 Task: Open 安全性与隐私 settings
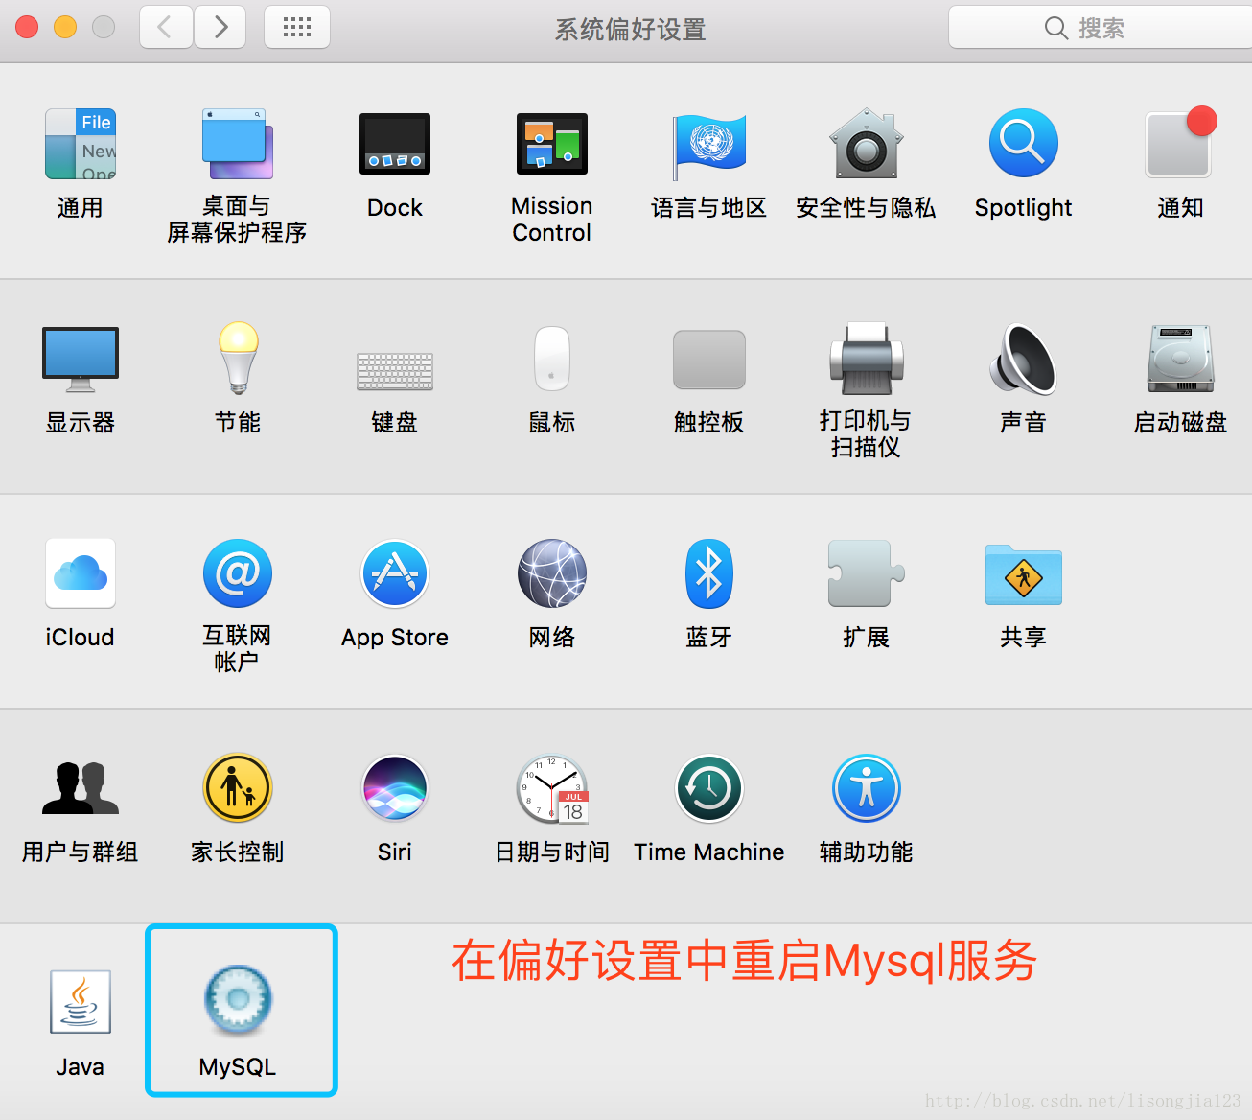click(865, 144)
